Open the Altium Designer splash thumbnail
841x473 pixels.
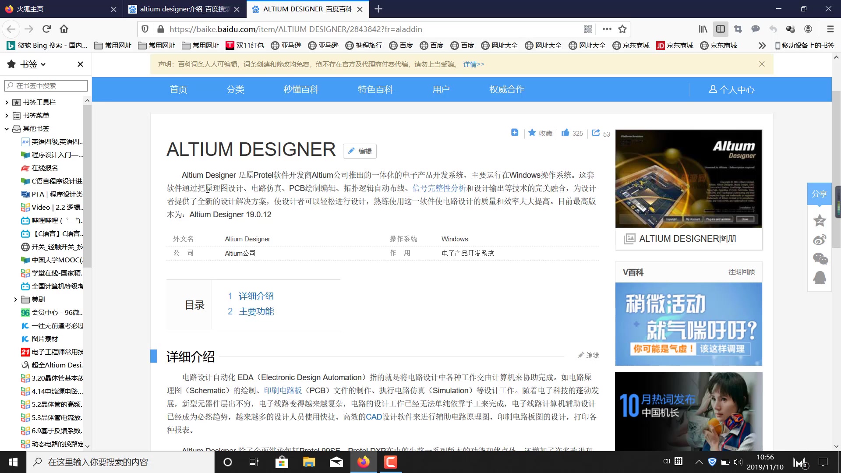point(689,179)
